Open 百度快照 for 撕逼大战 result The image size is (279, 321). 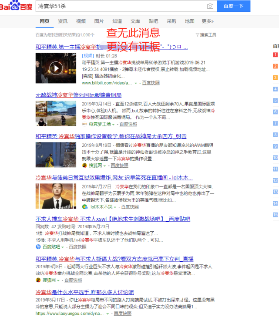click(x=73, y=280)
